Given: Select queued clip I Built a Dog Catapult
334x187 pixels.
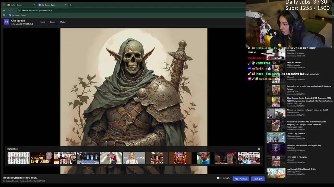Looking at the screenshot, I should coord(300,137).
